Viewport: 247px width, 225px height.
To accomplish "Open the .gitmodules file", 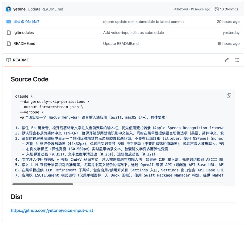I will pyautogui.click(x=24, y=33).
